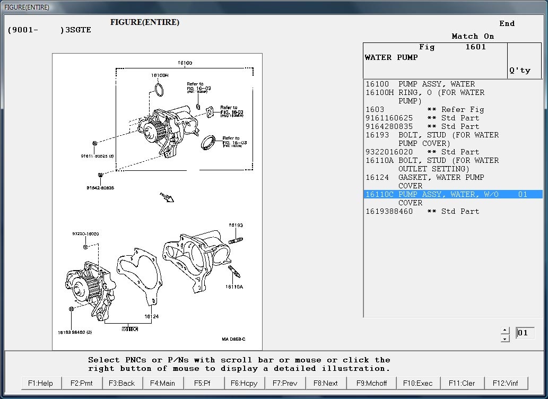Select row 9322016020 Std Part
548x399 pixels.
(453, 152)
